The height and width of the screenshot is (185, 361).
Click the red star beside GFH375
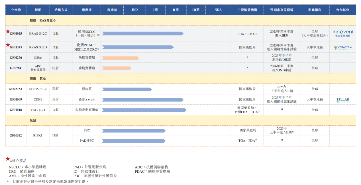pyautogui.click(x=8, y=45)
